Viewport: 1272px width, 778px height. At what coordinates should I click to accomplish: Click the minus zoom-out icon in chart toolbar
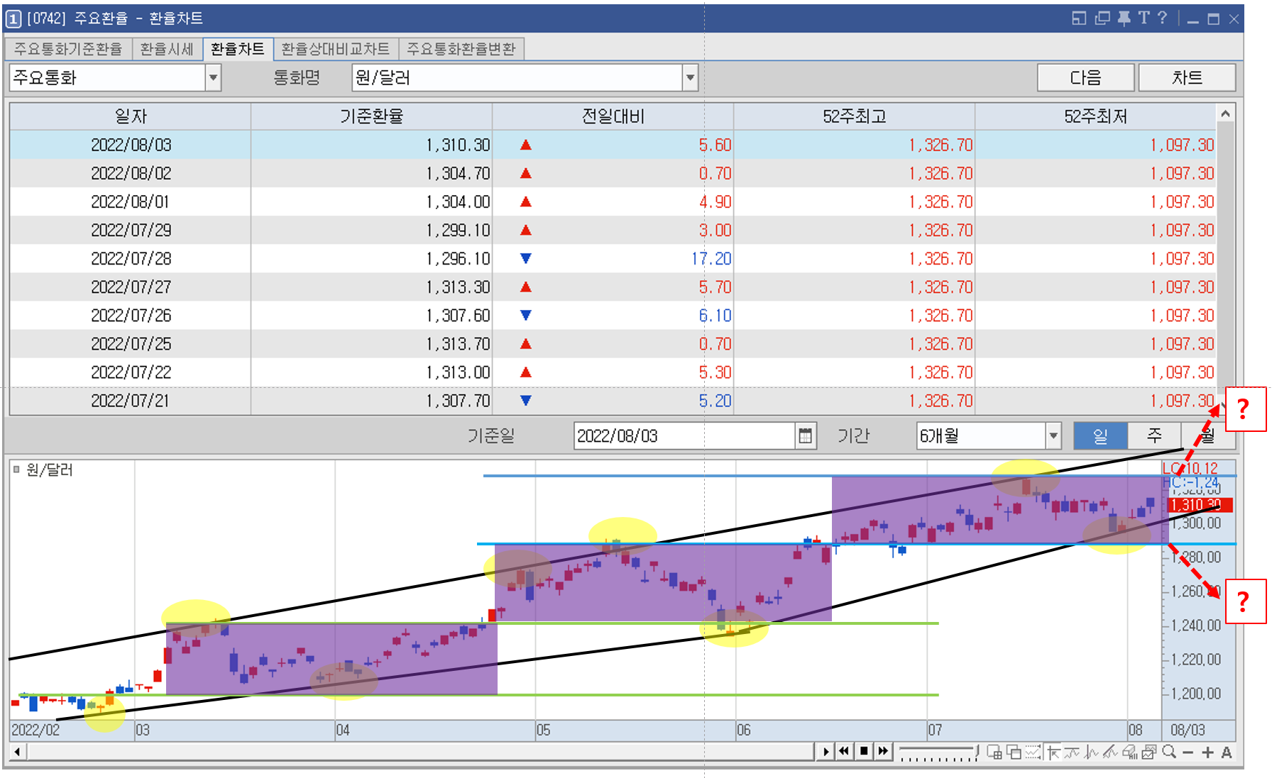[x=1188, y=752]
